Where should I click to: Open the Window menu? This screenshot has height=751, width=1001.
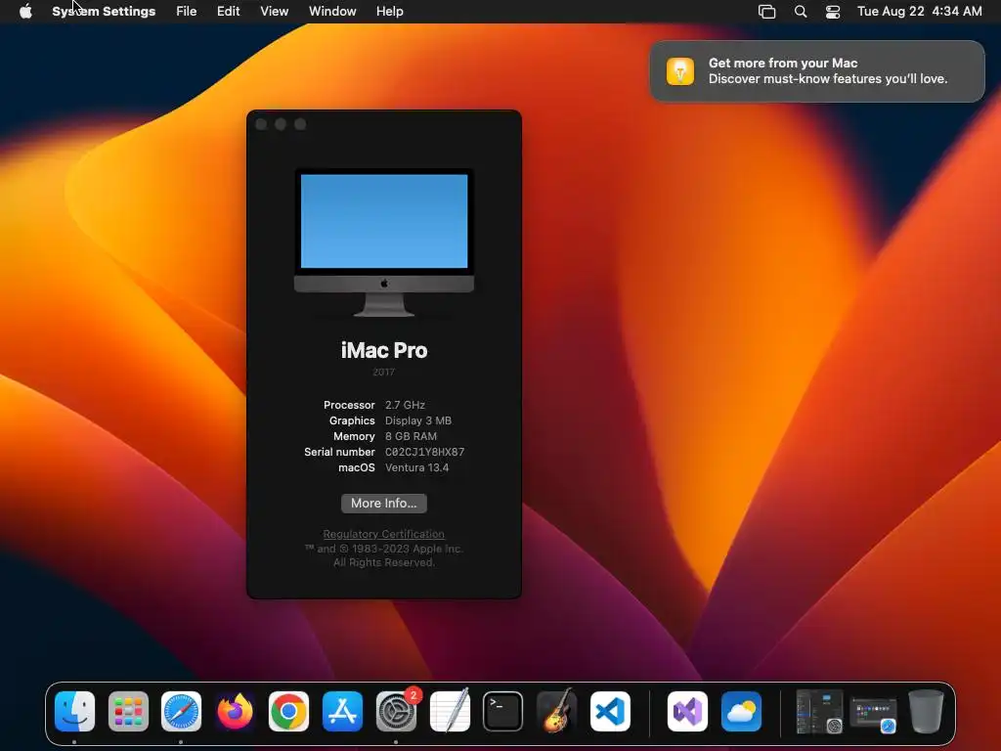[332, 12]
